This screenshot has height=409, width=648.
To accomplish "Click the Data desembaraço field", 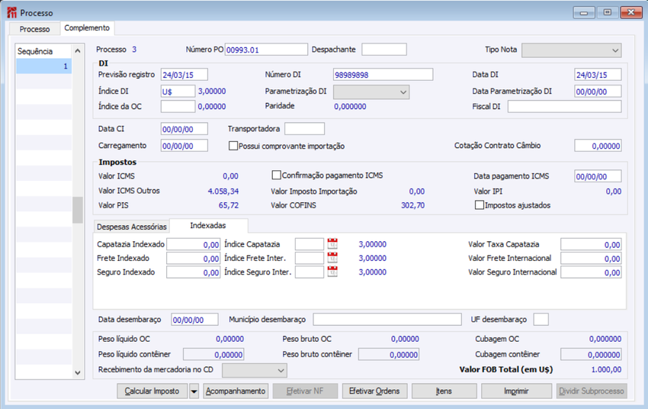I will (194, 320).
